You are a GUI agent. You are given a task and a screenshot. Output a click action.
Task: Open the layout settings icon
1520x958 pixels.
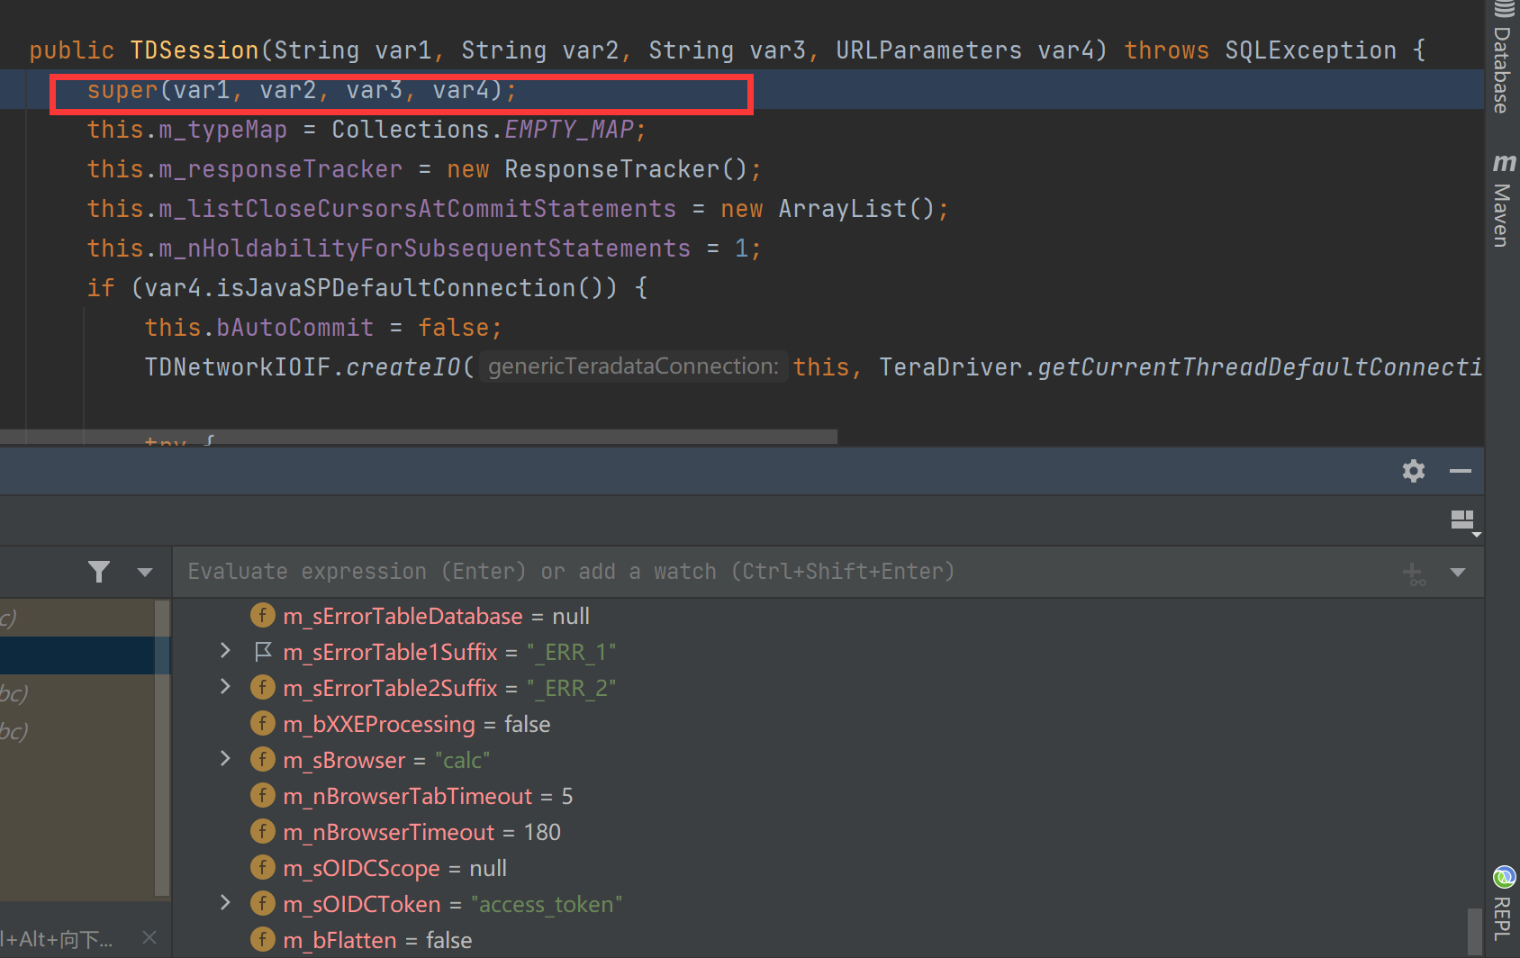(x=1464, y=521)
